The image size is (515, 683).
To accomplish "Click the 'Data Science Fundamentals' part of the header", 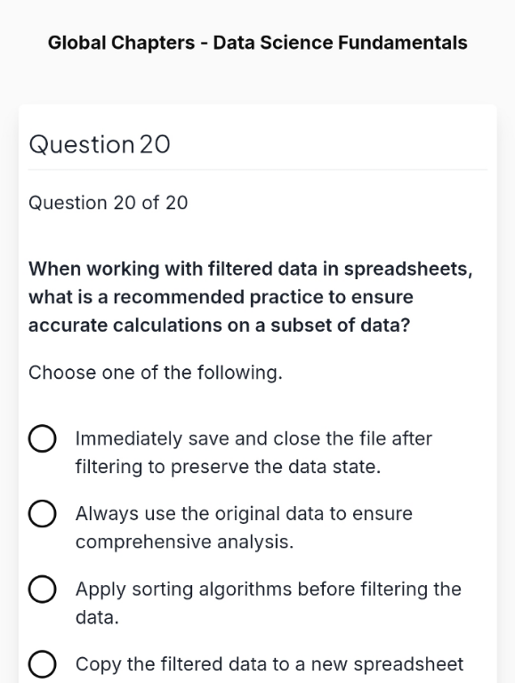I will [x=341, y=43].
